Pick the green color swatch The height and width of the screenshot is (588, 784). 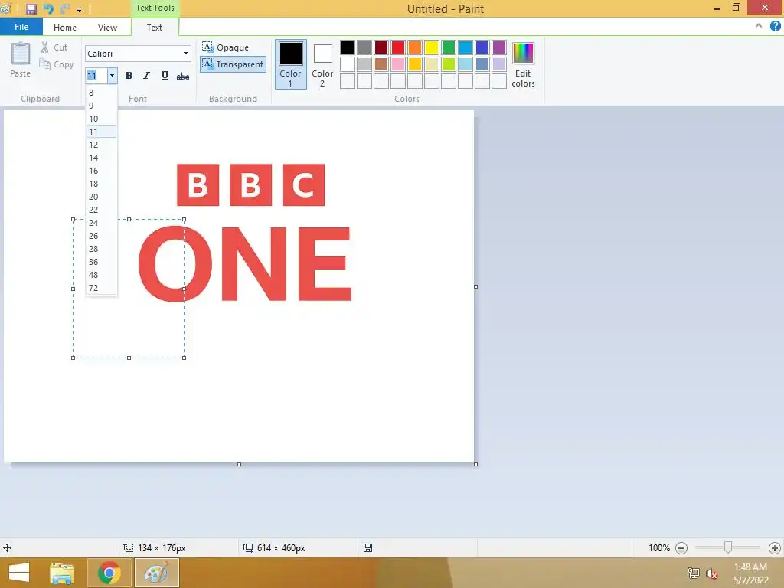click(x=449, y=47)
